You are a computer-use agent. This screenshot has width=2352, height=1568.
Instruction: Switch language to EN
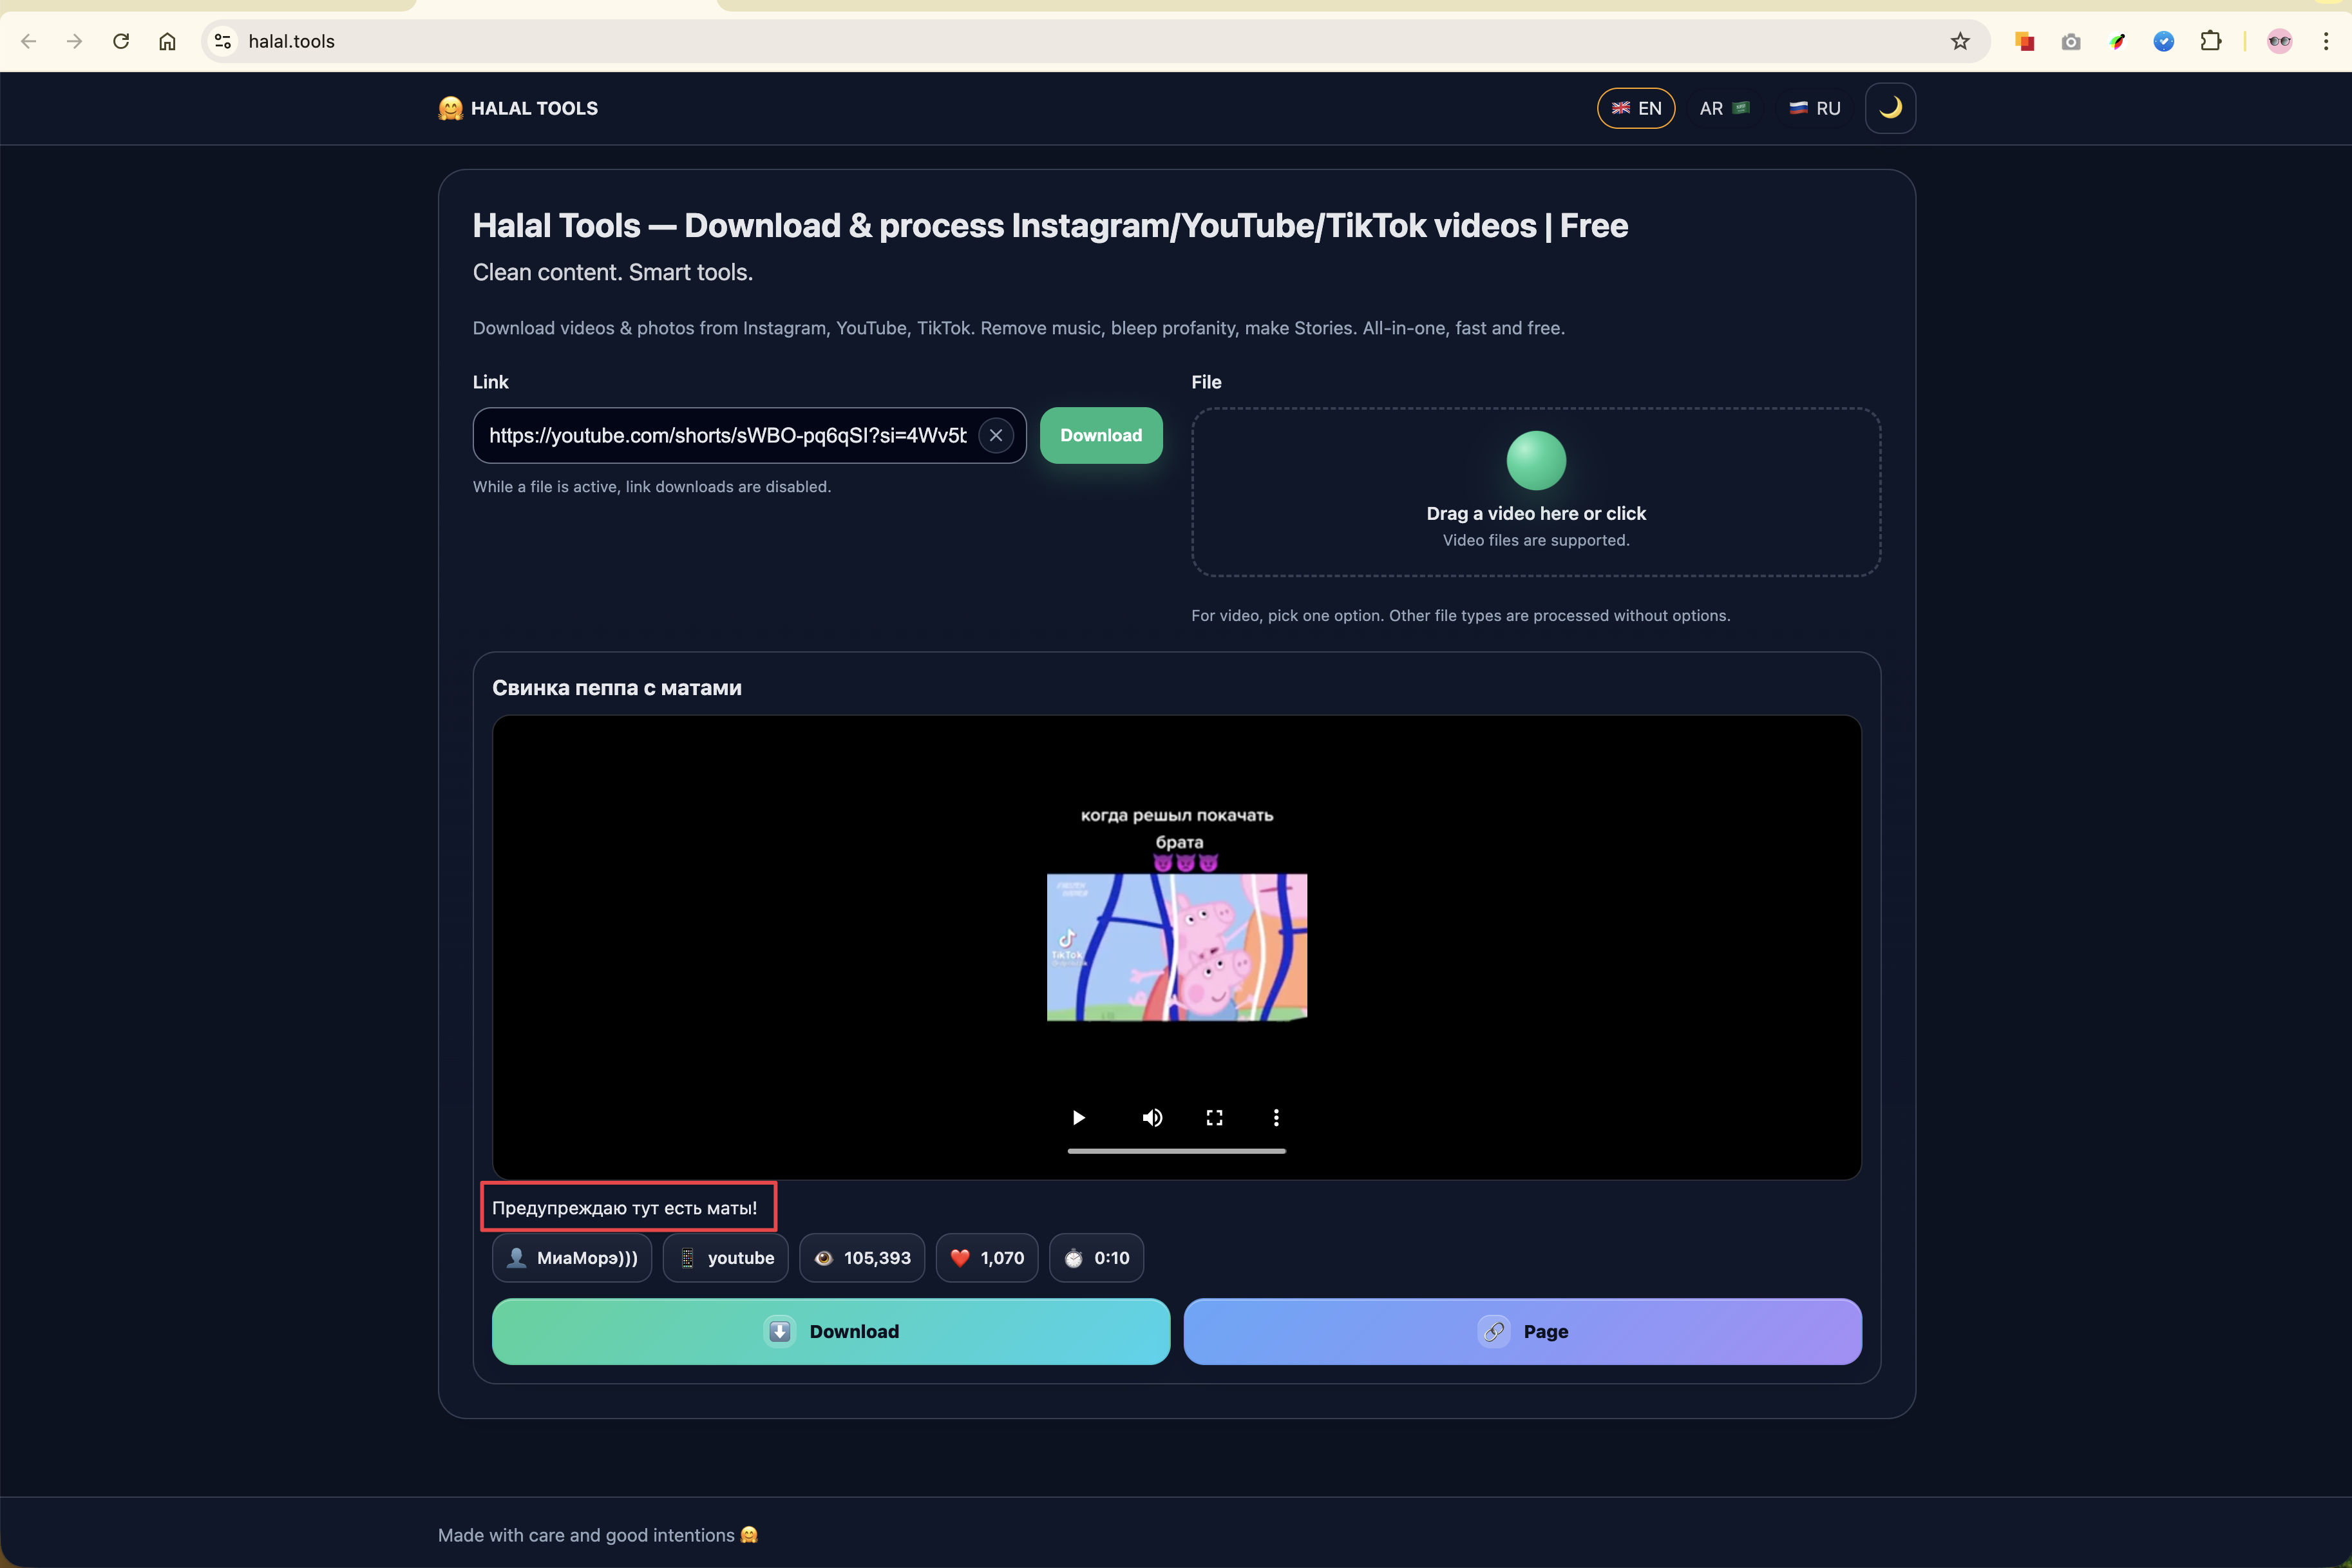1635,108
